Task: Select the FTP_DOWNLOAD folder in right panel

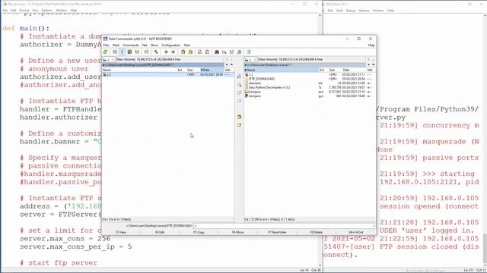Action: [x=310, y=79]
